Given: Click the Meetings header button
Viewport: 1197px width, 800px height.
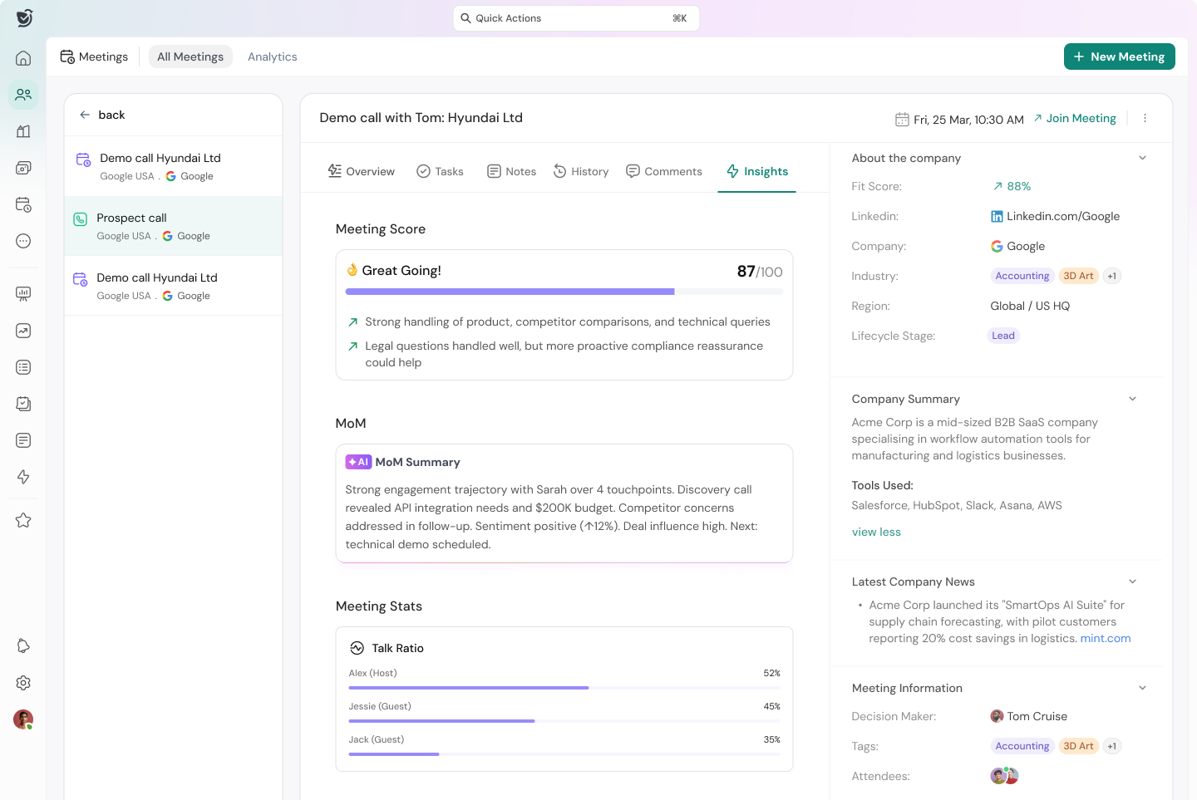Looking at the screenshot, I should 94,56.
